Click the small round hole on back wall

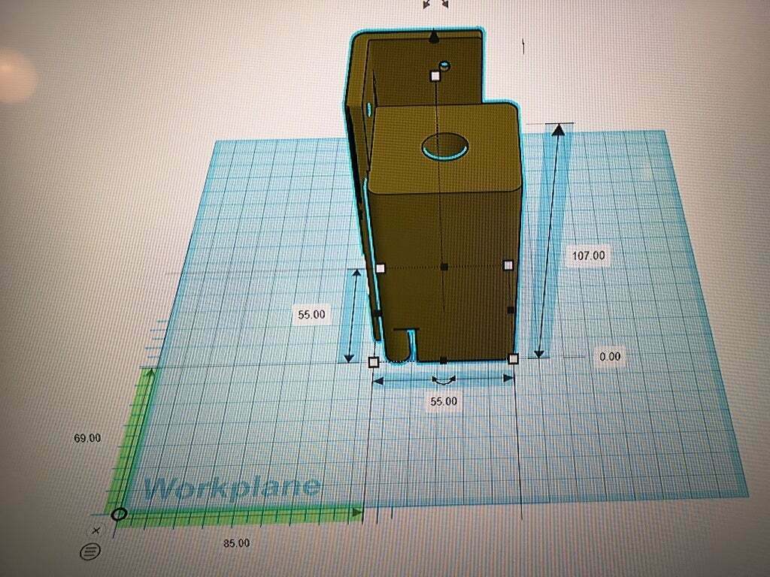444,66
